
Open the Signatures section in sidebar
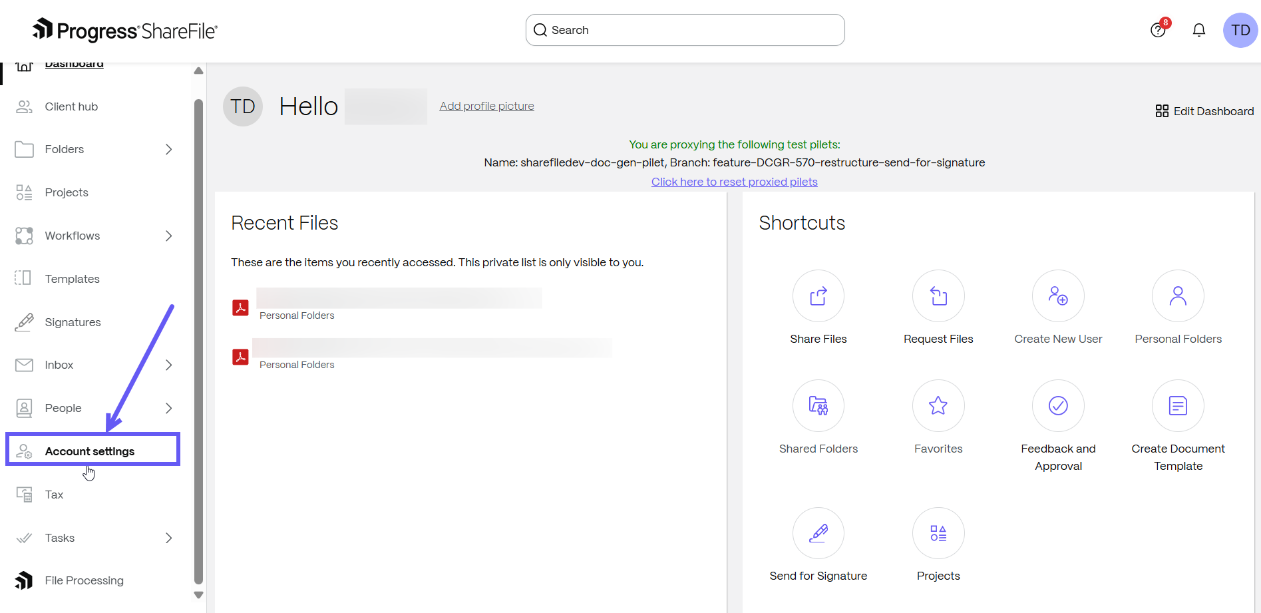(x=72, y=321)
